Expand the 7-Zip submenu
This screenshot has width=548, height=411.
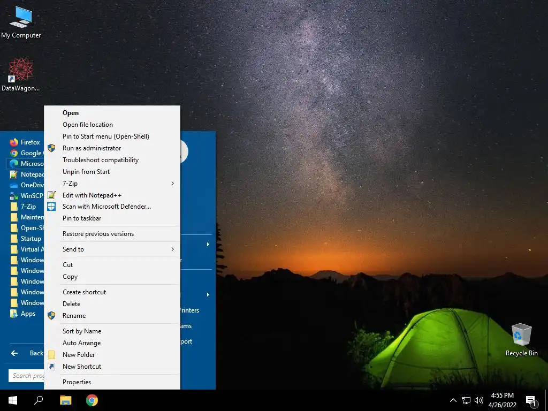click(112, 184)
